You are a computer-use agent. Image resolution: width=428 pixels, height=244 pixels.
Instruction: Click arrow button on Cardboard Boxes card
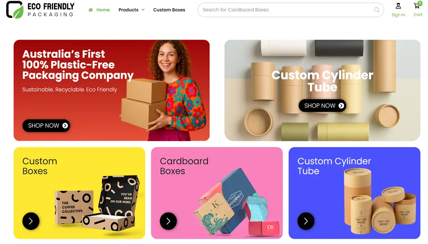tap(168, 221)
